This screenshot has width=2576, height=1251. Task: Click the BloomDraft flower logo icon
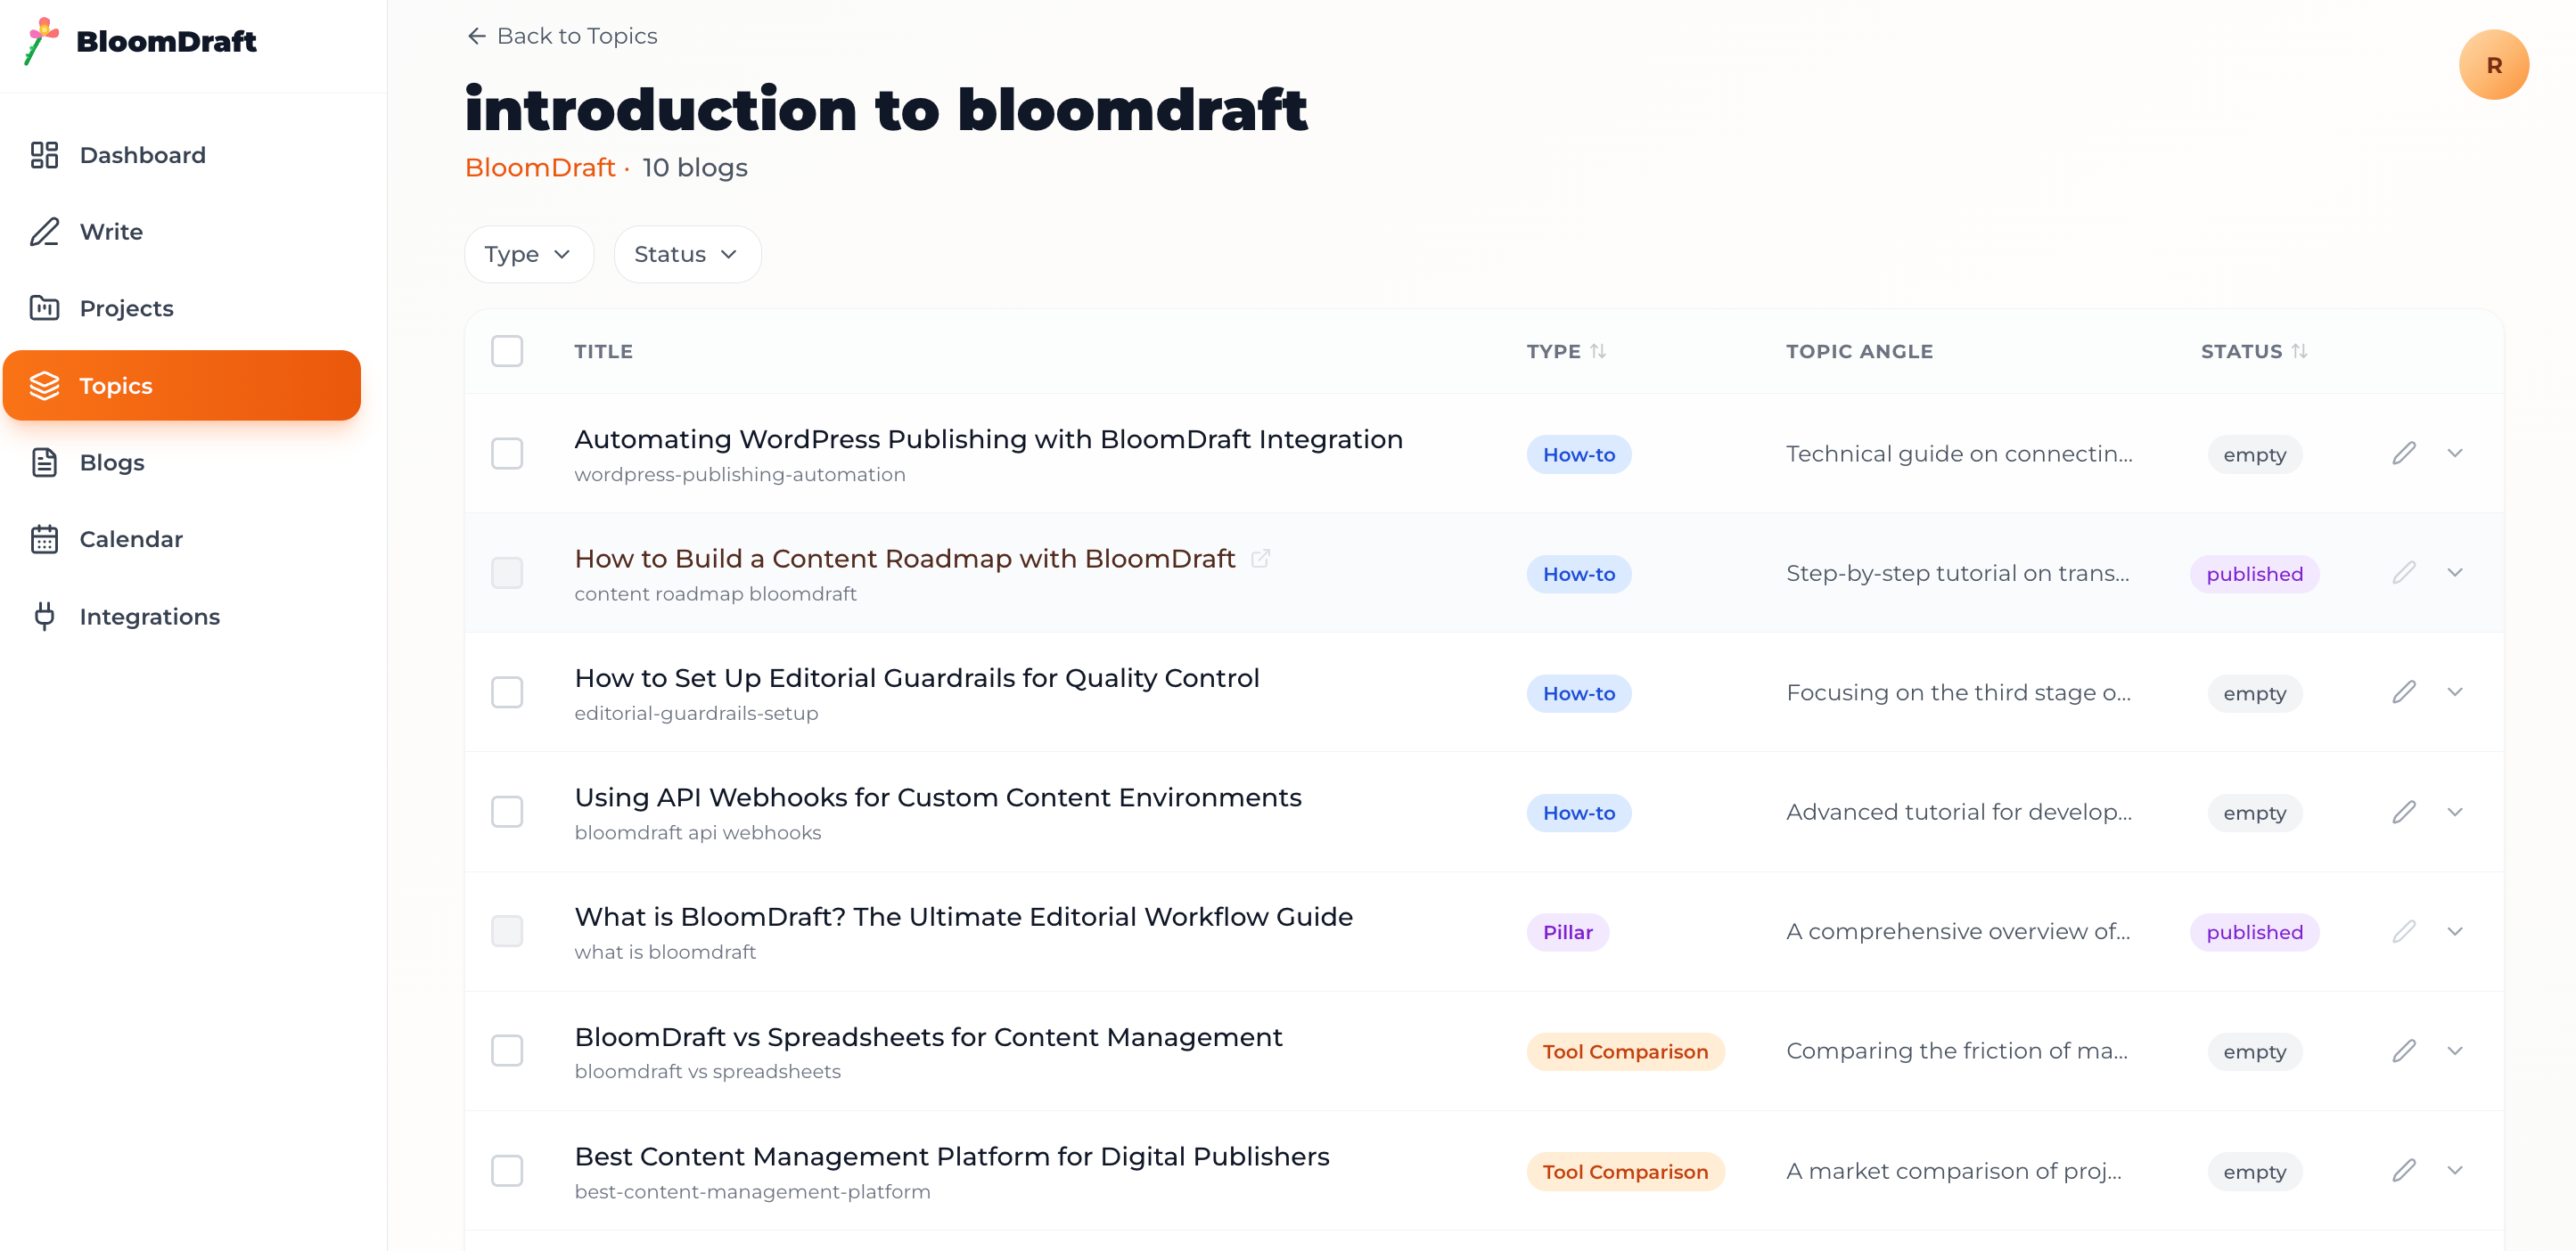(42, 41)
